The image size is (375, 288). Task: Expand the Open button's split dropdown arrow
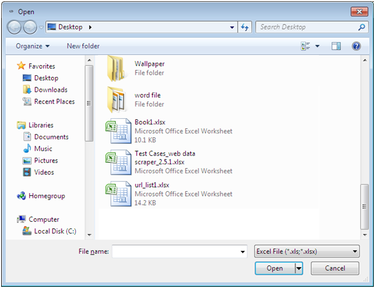[x=299, y=268]
